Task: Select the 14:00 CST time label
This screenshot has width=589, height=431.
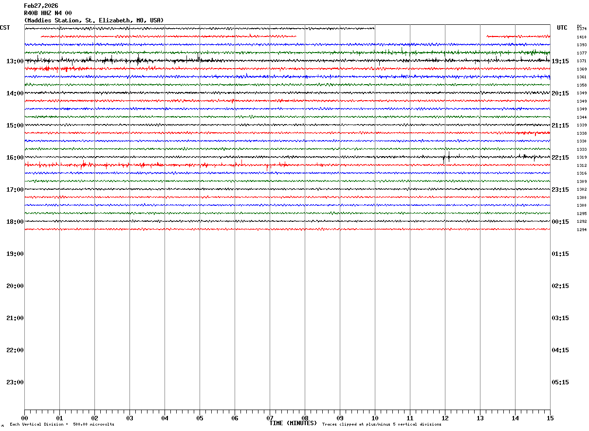Action: click(x=15, y=93)
